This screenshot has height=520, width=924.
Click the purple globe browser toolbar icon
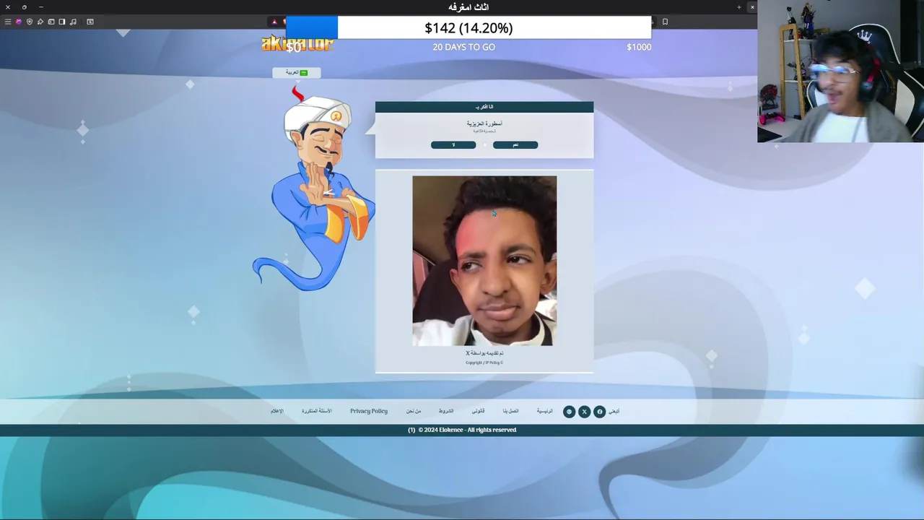pos(19,22)
